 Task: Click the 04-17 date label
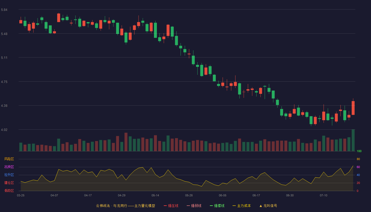[x=88, y=195]
